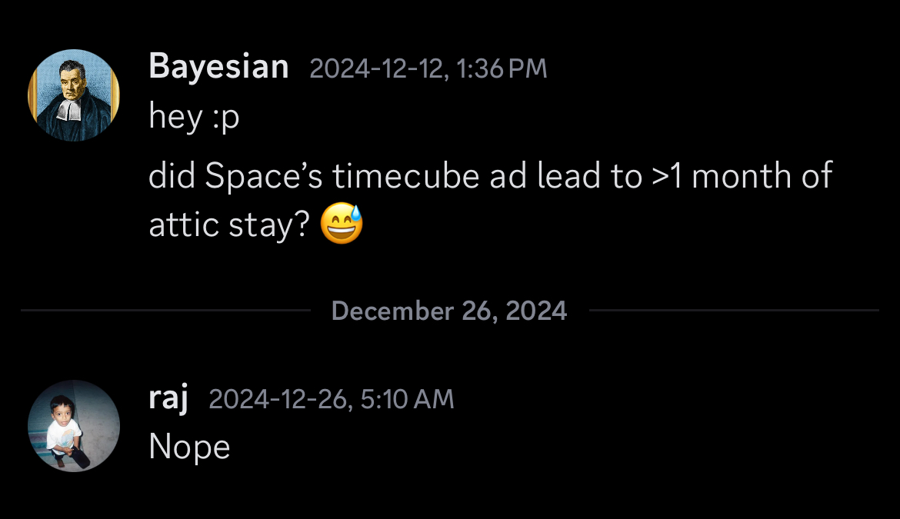This screenshot has width=900, height=519.
Task: Click the 2024-12-26, 5:10 AM timestamp
Action: (x=331, y=399)
